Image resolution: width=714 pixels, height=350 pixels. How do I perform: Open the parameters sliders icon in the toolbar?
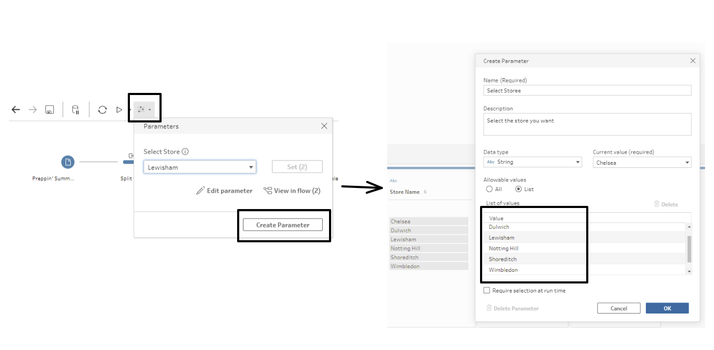(144, 110)
